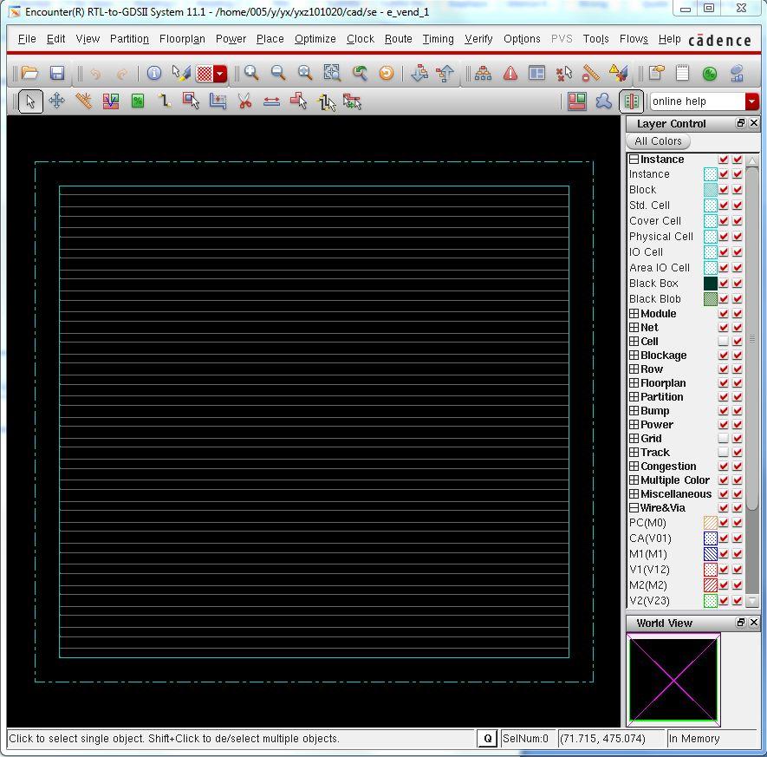Enable visibility checkbox for Cell layer
The width and height of the screenshot is (767, 757).
tap(724, 342)
